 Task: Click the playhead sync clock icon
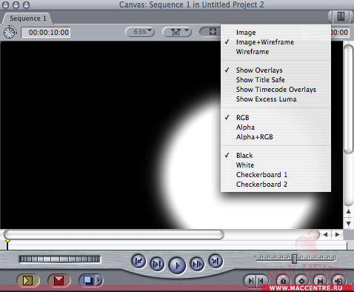click(10, 32)
